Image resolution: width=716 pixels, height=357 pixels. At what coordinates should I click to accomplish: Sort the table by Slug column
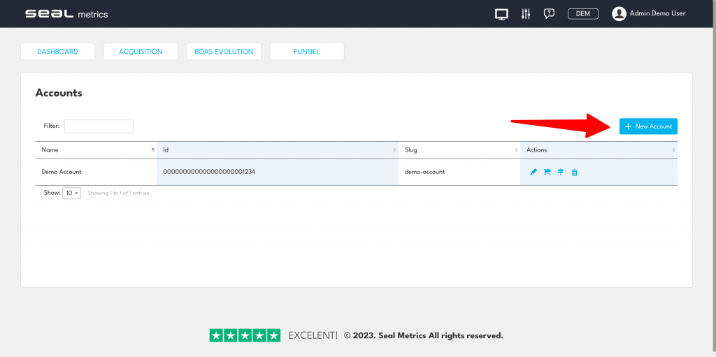tap(459, 150)
